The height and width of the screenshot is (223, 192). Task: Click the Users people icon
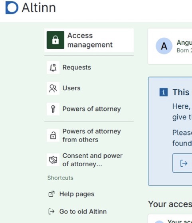[53, 88]
